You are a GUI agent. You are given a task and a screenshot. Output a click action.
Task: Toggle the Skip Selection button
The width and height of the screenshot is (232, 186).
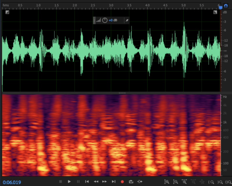tap(140, 182)
